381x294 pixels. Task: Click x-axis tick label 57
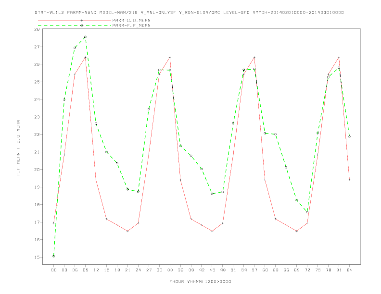click(x=254, y=270)
